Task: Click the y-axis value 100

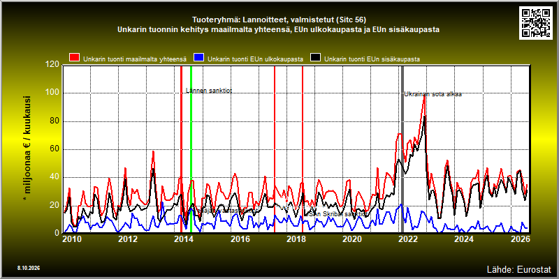Action: tap(53, 93)
